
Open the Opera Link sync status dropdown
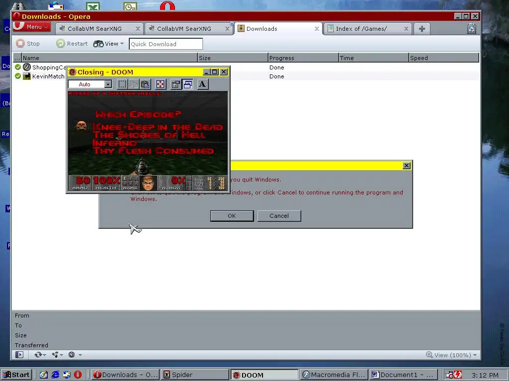coord(40,355)
